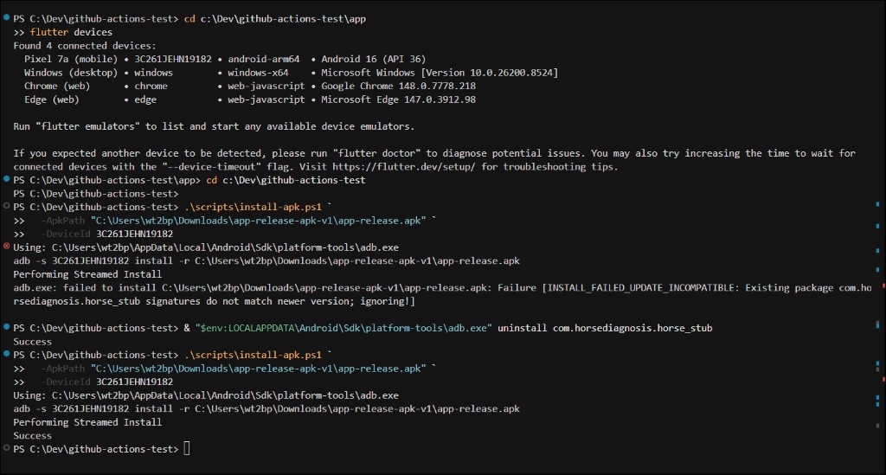Click the blue dot beside 'cd c:\Dev\github-actions-test' command
The height and width of the screenshot is (475, 886).
pyautogui.click(x=6, y=179)
